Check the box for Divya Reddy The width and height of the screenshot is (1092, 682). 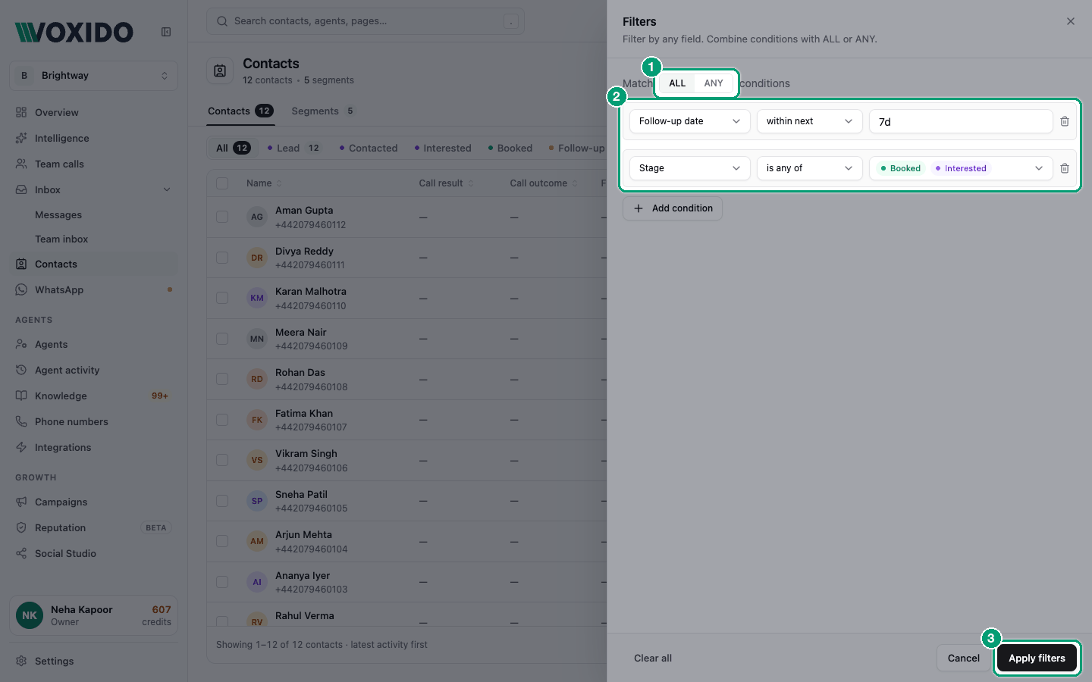pos(222,258)
